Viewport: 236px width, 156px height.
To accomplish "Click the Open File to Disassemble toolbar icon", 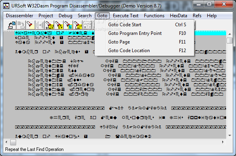I will tap(12, 25).
